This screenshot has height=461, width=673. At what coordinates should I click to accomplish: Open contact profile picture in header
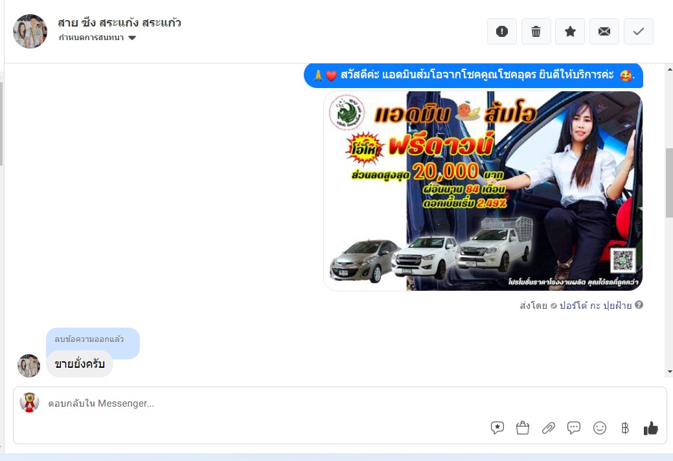[30, 31]
